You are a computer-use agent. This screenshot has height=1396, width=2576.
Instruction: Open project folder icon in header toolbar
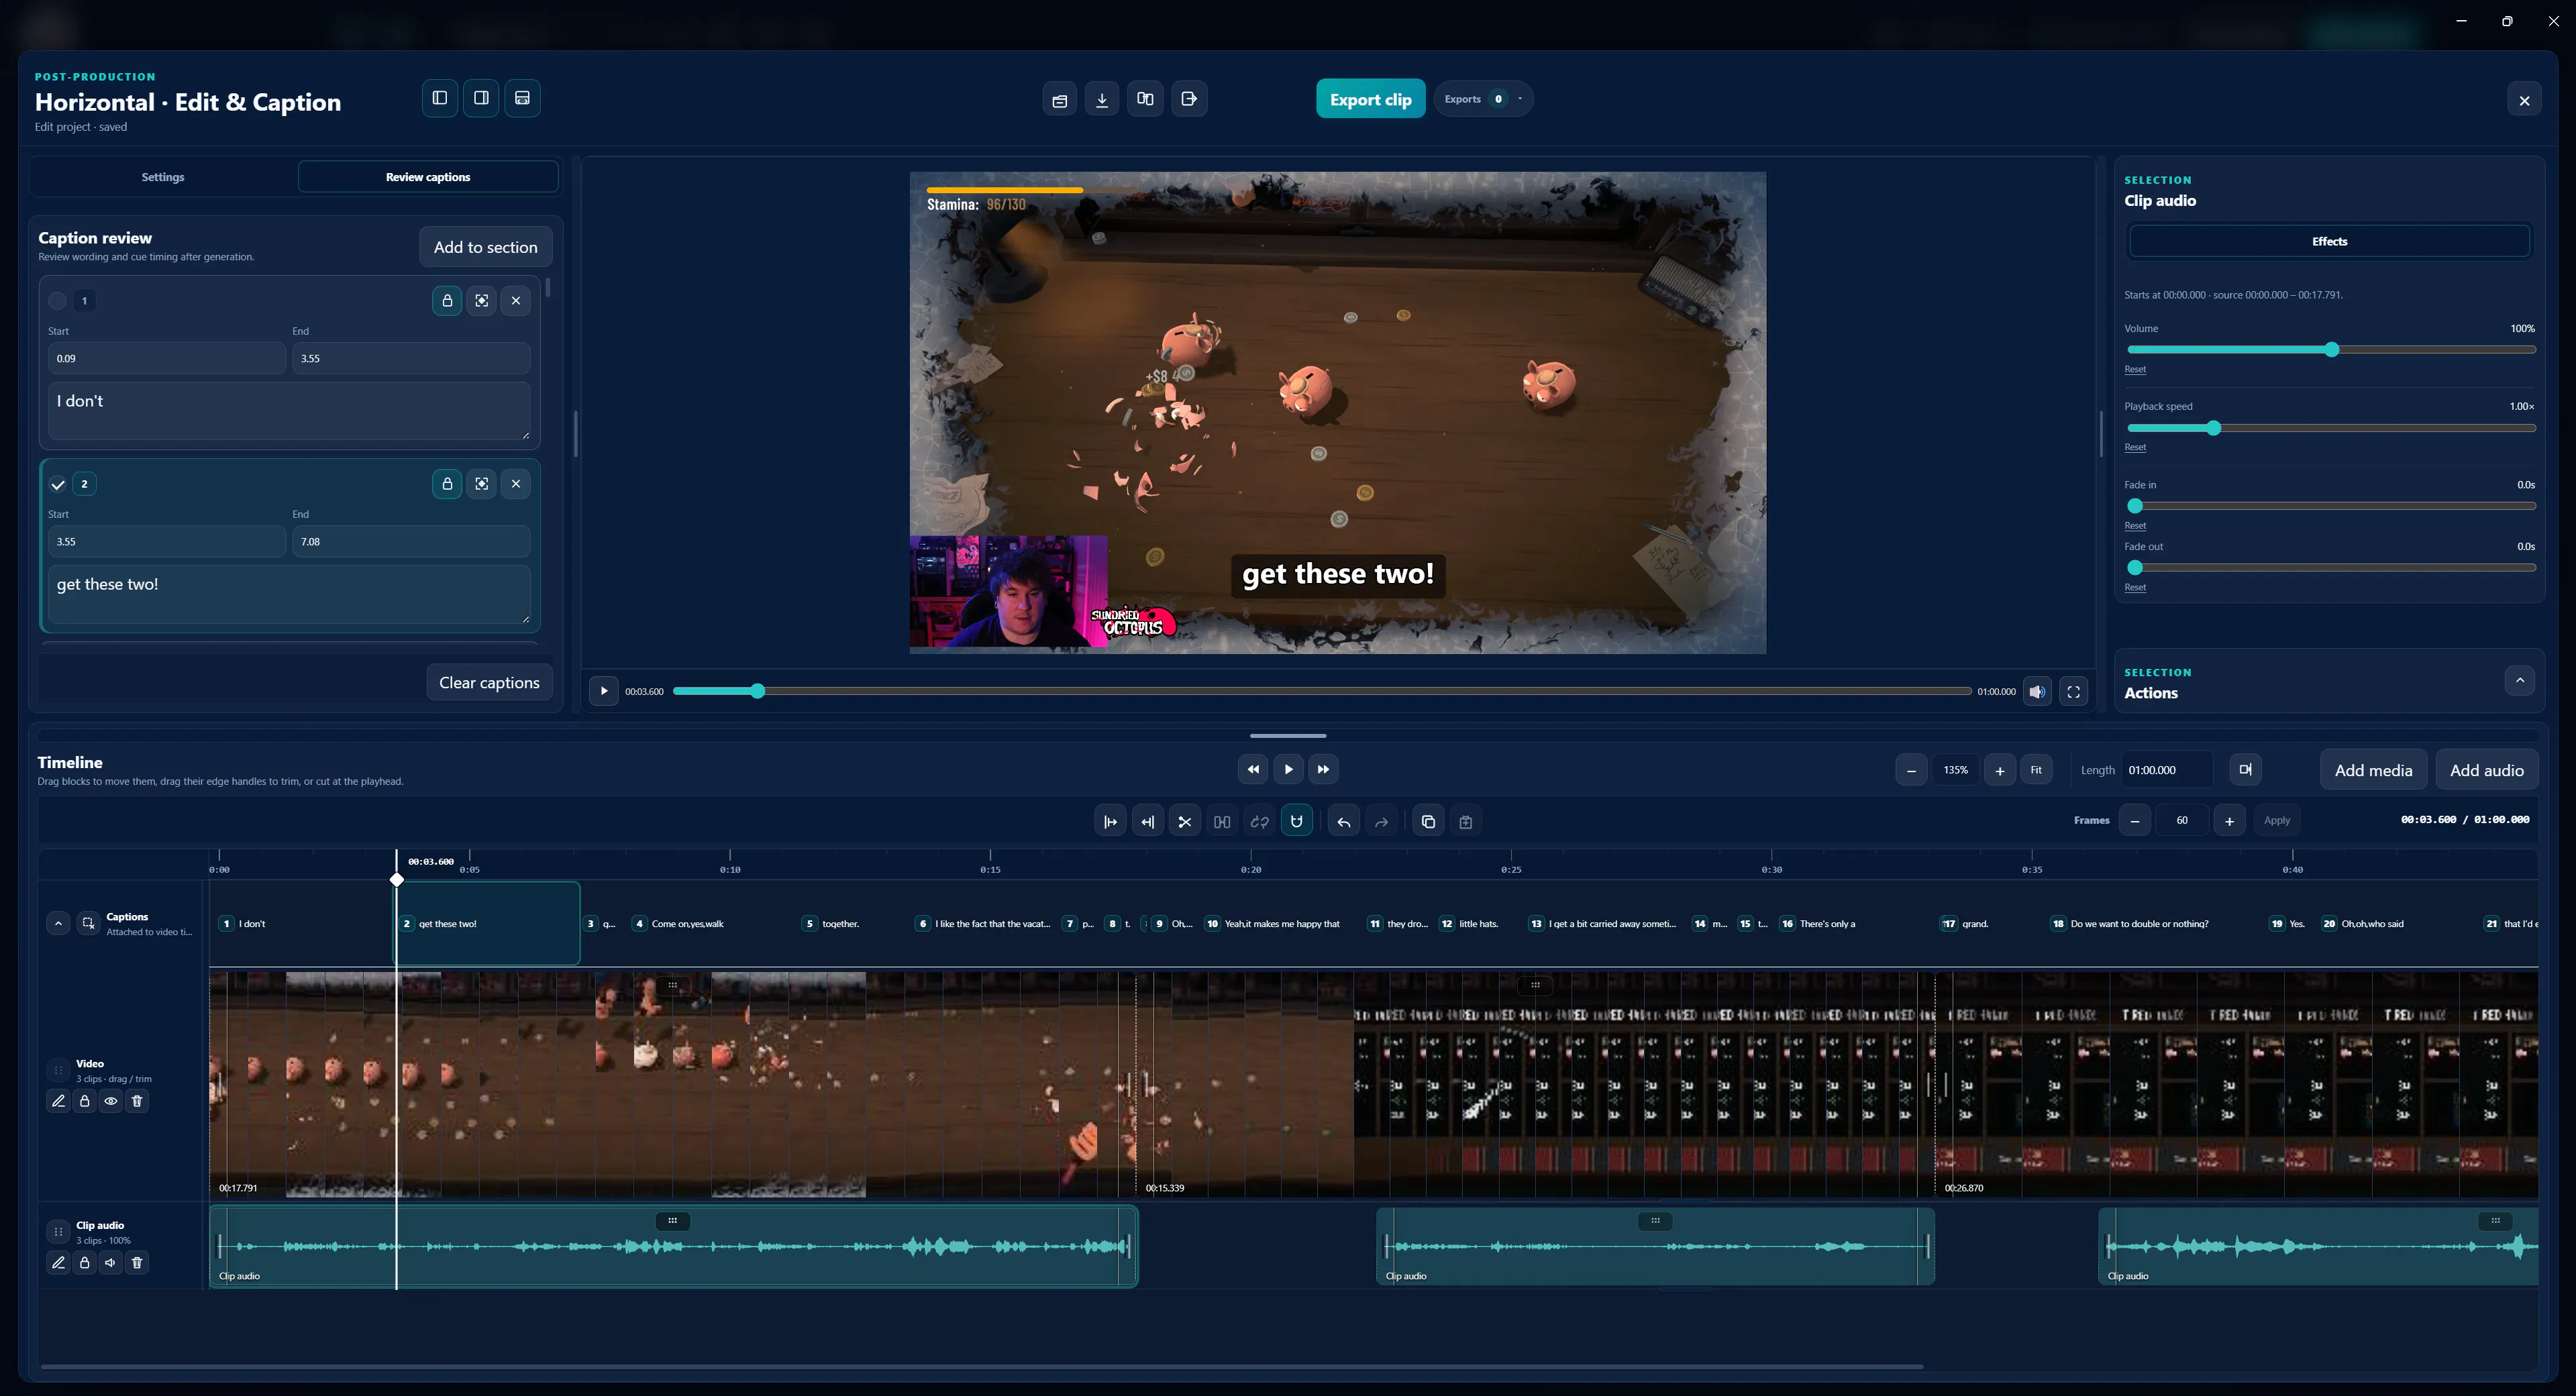pyautogui.click(x=1060, y=99)
